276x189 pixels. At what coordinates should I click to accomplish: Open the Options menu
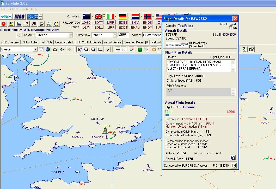pos(14,9)
